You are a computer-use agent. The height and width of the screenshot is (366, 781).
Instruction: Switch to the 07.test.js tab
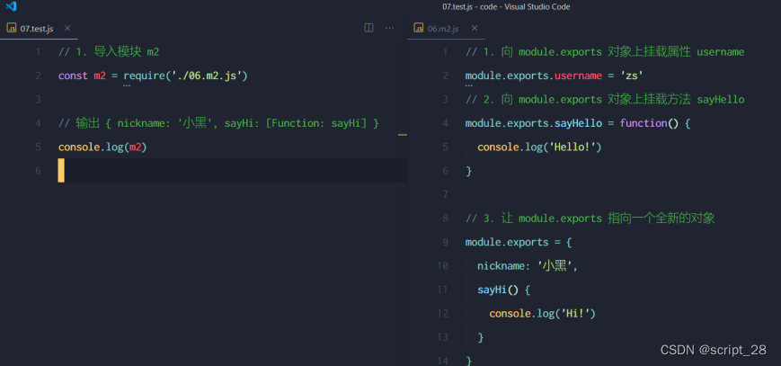click(x=40, y=29)
